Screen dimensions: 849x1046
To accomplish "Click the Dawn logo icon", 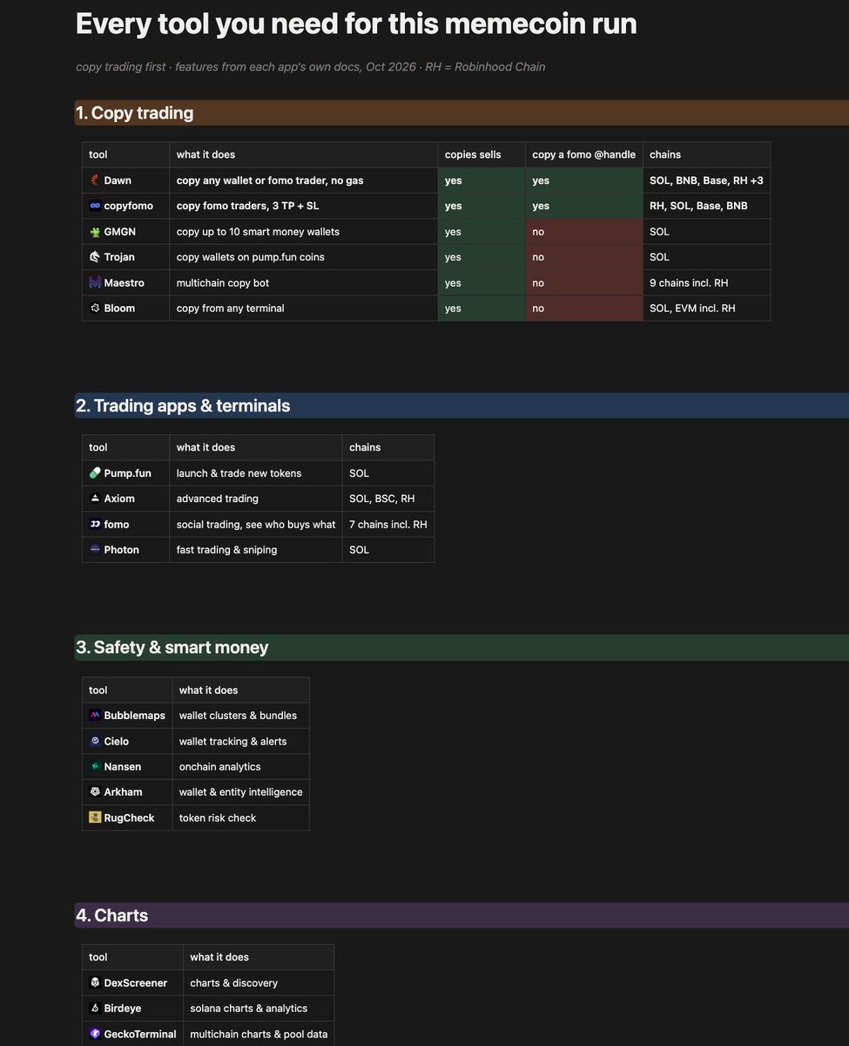I will click(95, 180).
